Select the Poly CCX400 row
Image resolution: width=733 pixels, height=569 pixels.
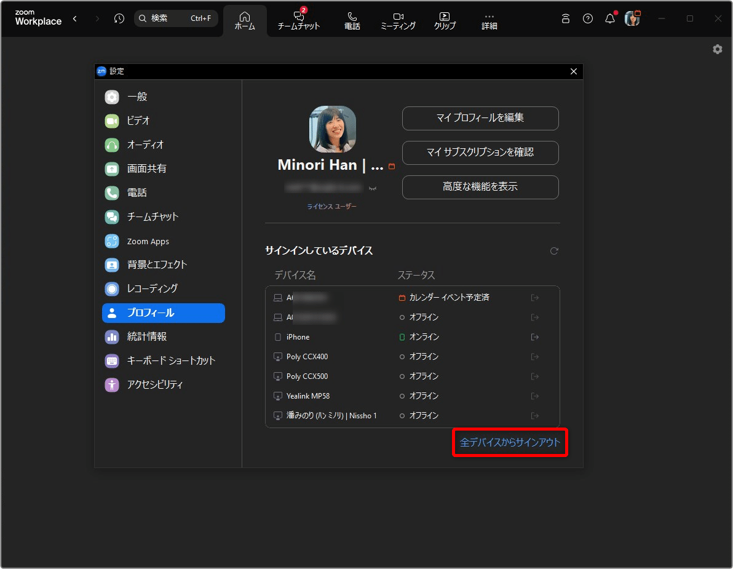click(x=412, y=357)
